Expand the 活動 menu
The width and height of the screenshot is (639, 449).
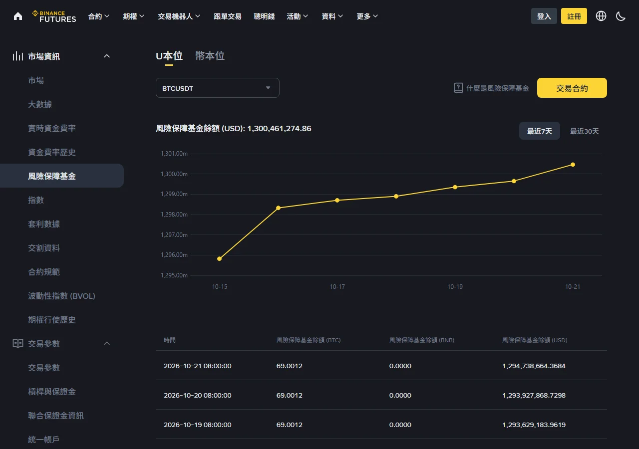point(298,16)
